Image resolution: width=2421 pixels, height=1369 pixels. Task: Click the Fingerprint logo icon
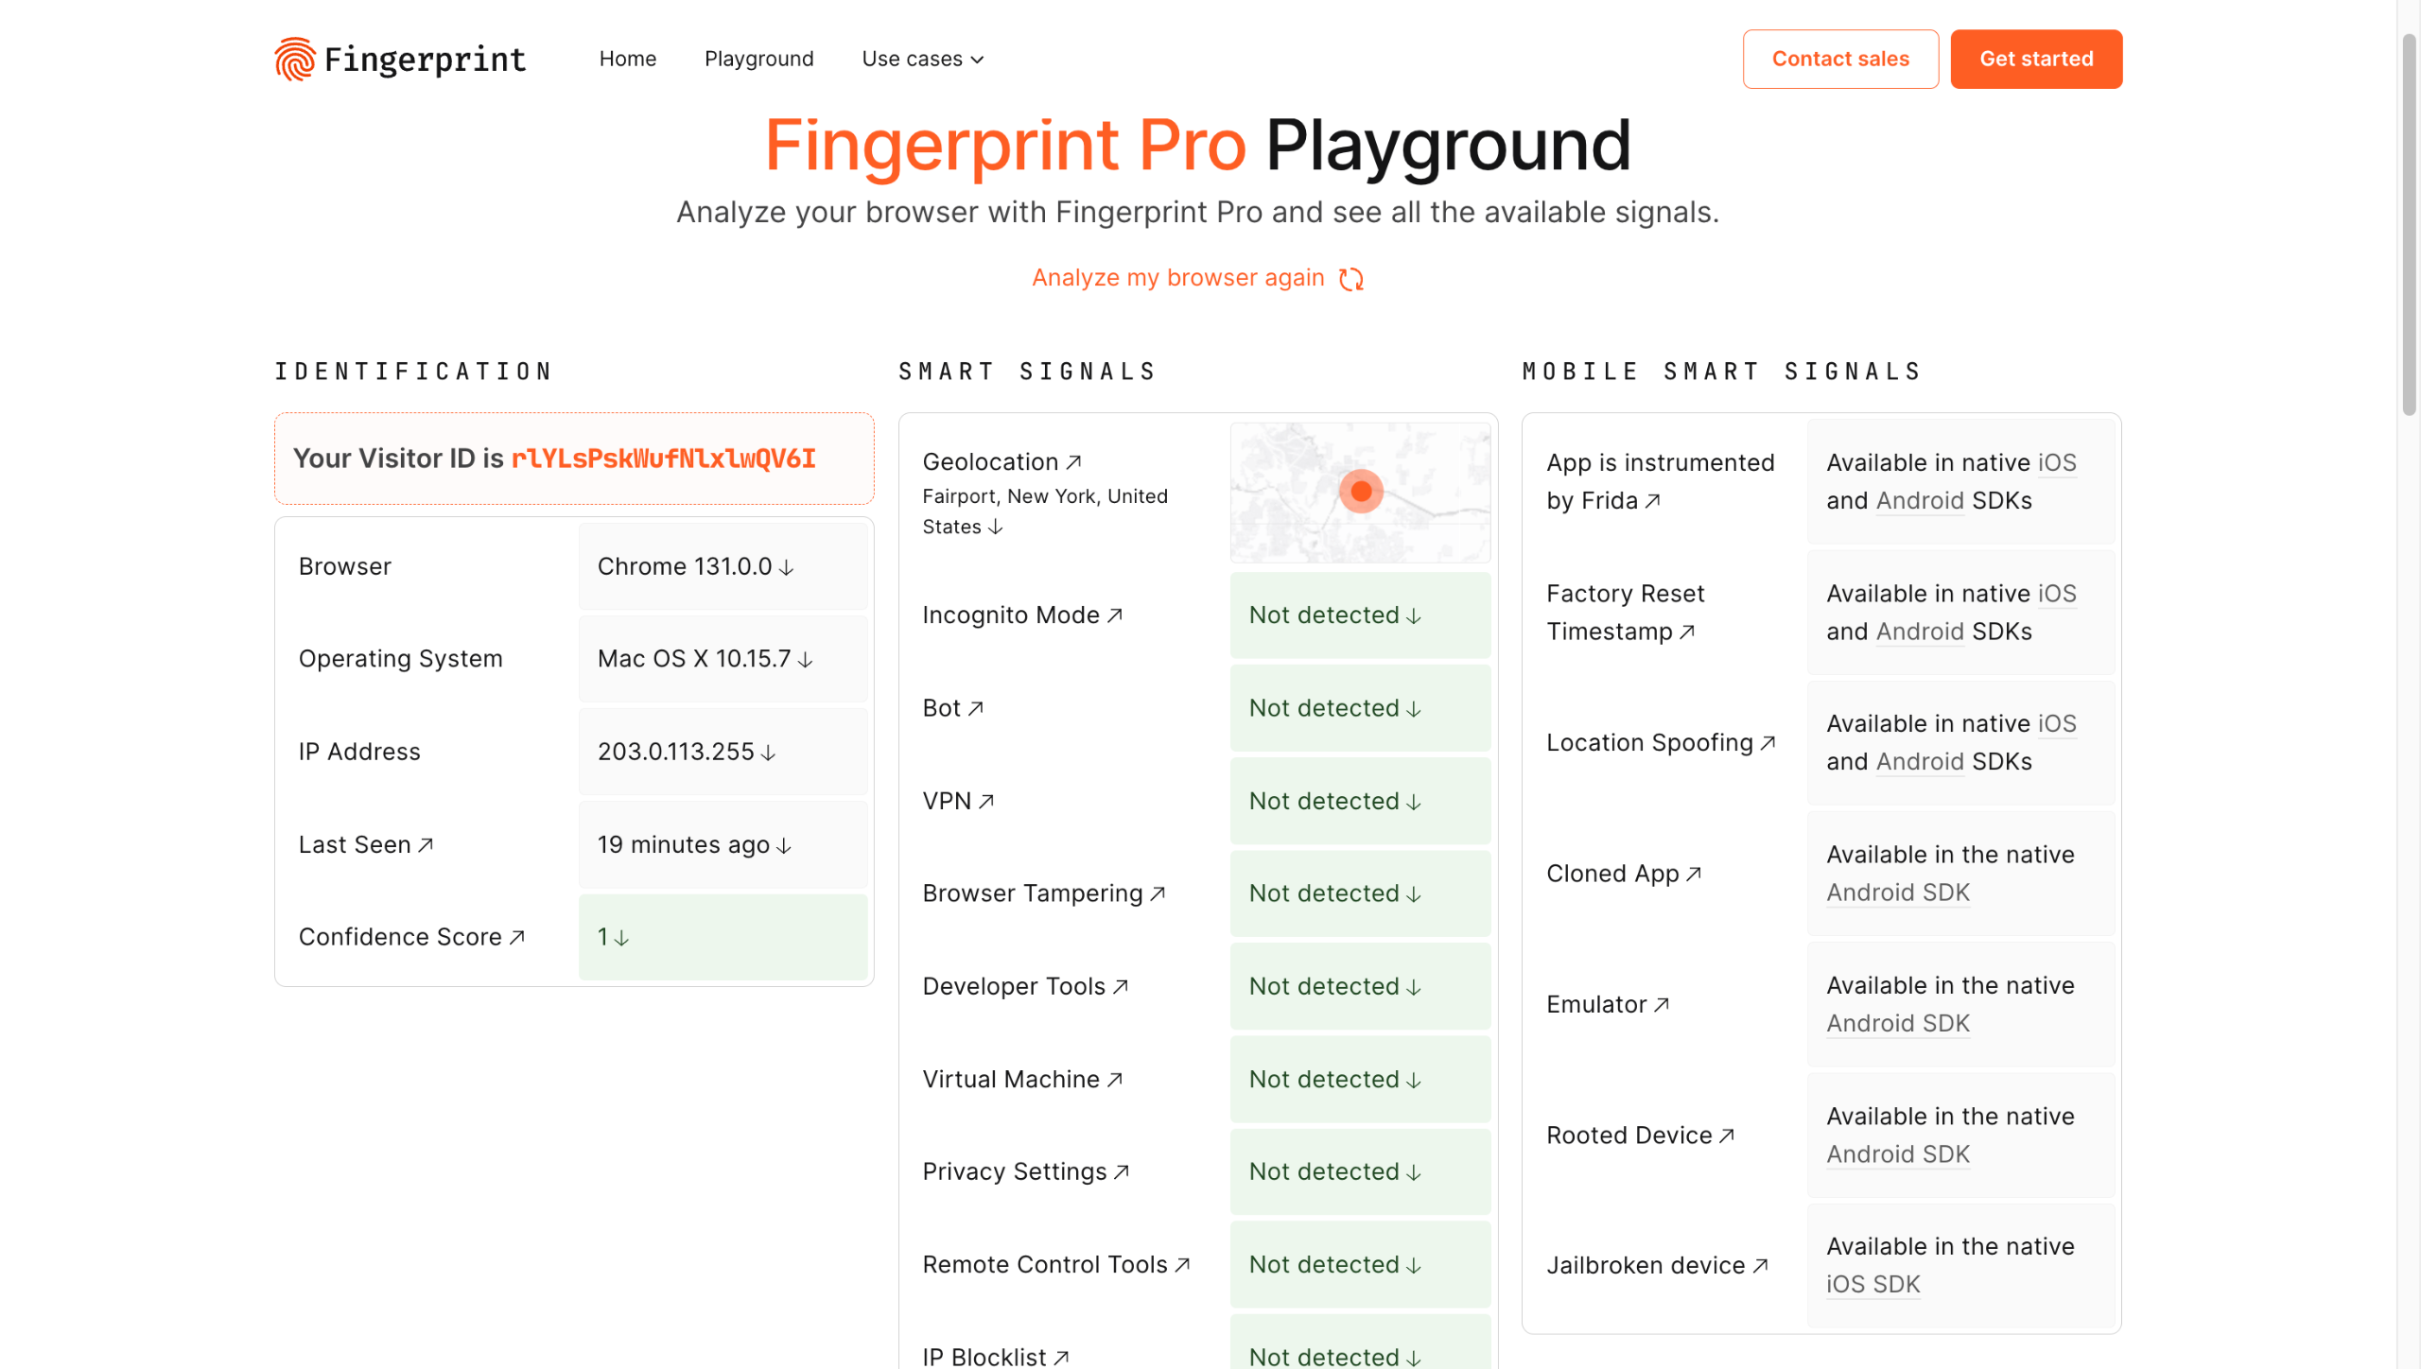pos(294,59)
